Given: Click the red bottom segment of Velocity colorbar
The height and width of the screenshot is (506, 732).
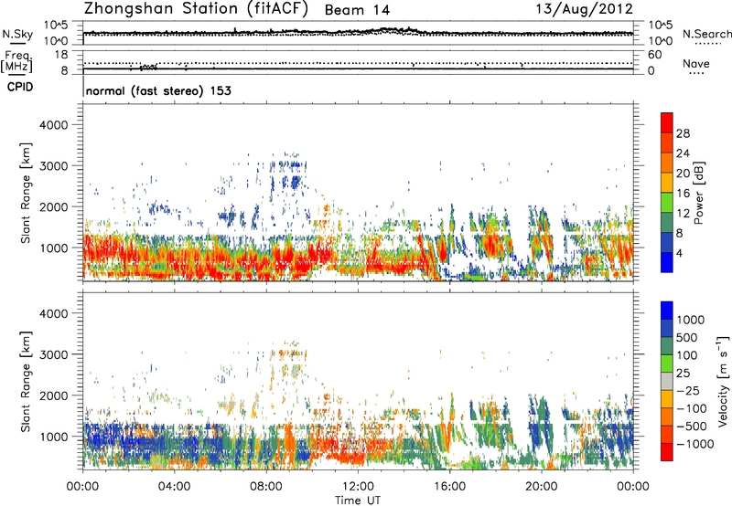Looking at the screenshot, I should tap(667, 452).
